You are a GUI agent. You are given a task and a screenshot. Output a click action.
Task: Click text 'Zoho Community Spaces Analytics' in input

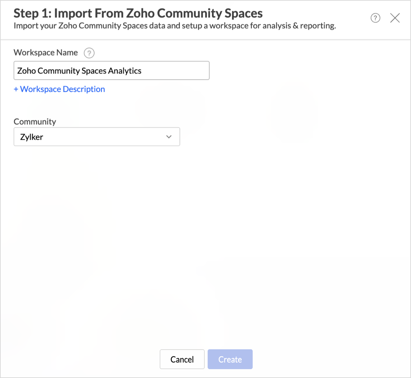(x=79, y=71)
